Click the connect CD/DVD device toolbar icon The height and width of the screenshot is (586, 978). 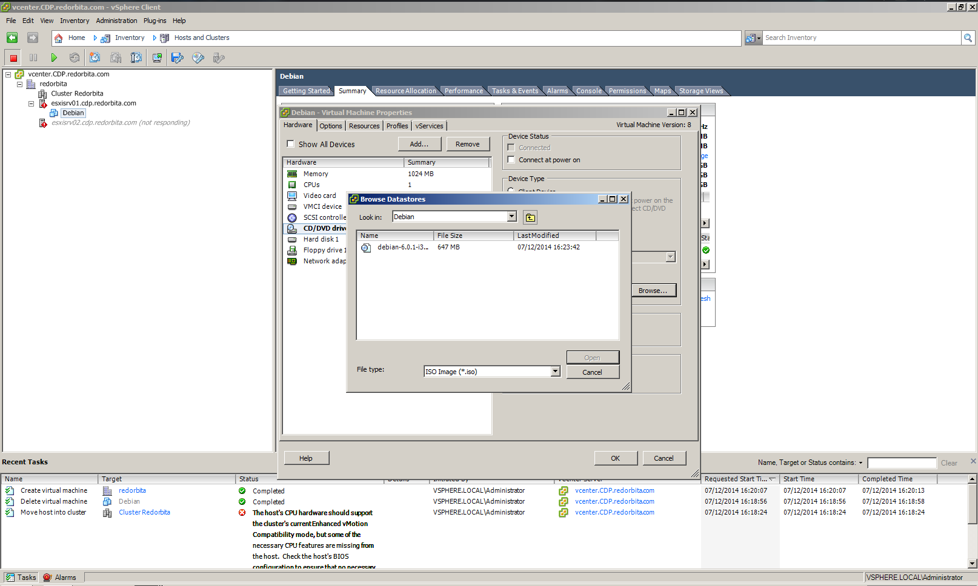(x=198, y=58)
